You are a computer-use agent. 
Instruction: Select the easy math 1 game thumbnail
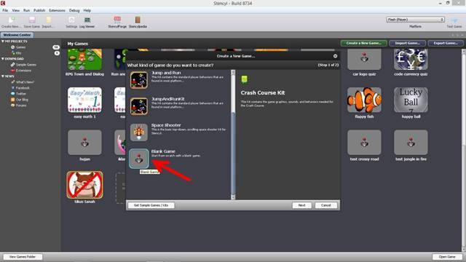coord(84,100)
